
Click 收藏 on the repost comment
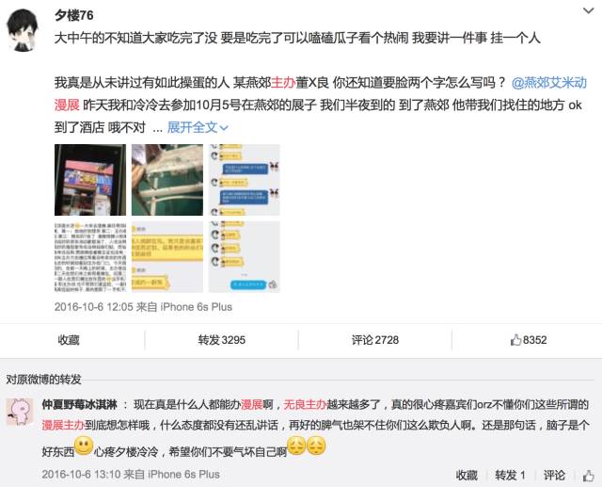point(467,475)
